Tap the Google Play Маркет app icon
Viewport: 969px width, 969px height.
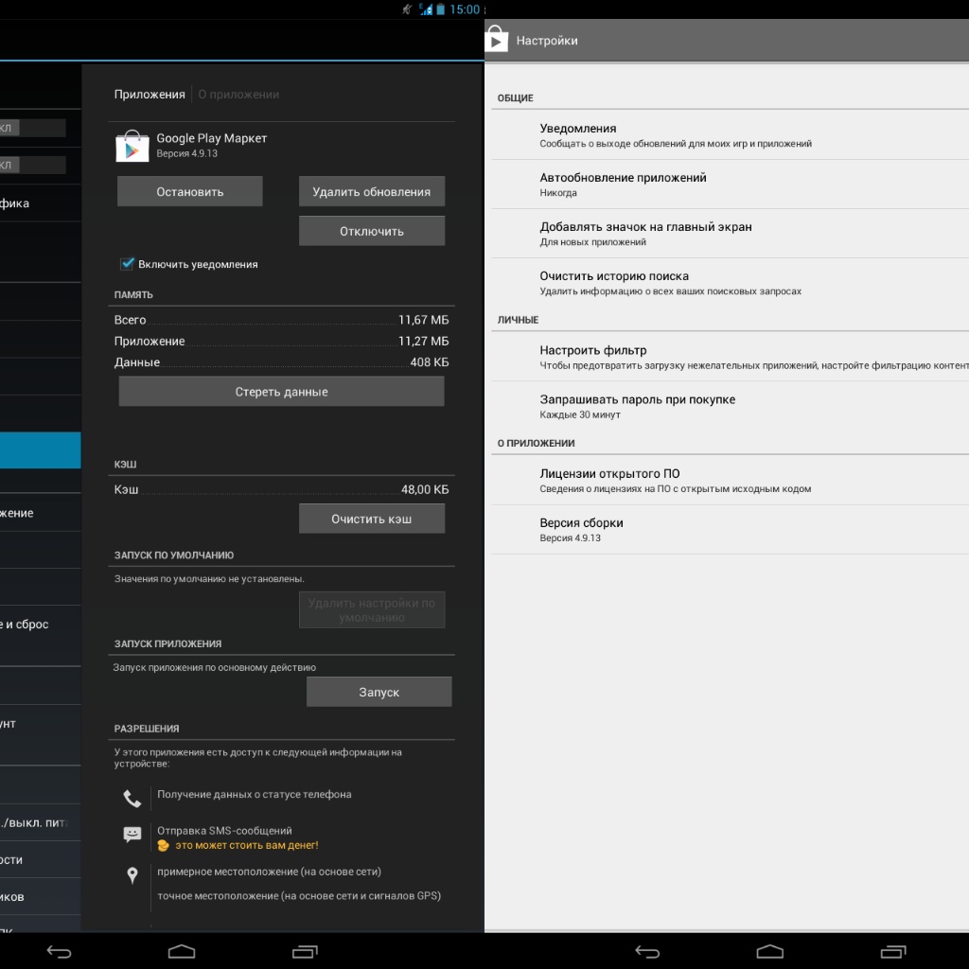[x=132, y=146]
